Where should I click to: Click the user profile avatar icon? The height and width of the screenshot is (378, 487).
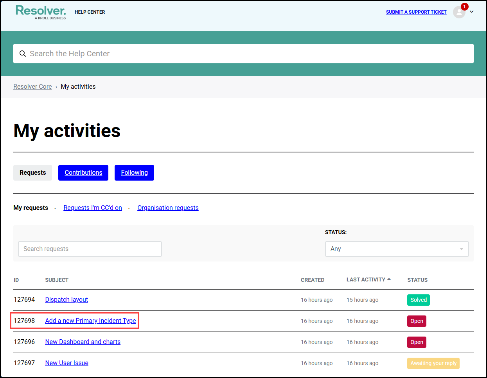click(458, 13)
